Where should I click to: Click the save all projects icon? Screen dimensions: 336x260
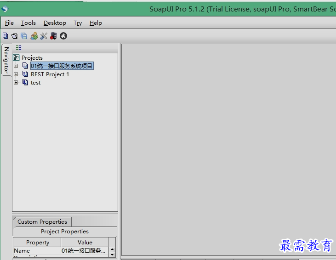(24, 36)
